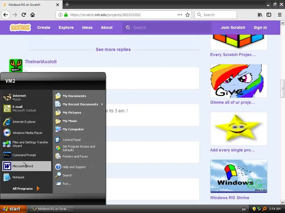
Task: Bookmark this page with star icon
Action: [188, 15]
